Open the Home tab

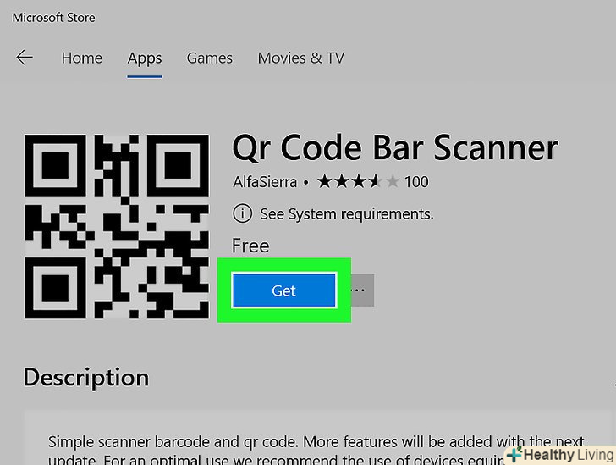pyautogui.click(x=82, y=58)
